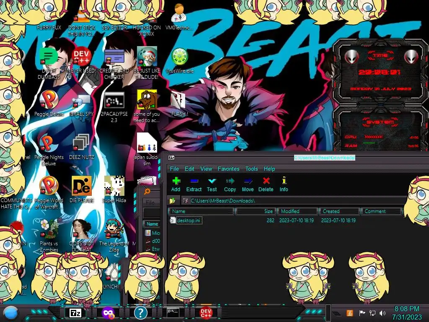The width and height of the screenshot is (429, 322).
Task: Select the Peggle World of Warcraft icon
Action: tap(49, 193)
